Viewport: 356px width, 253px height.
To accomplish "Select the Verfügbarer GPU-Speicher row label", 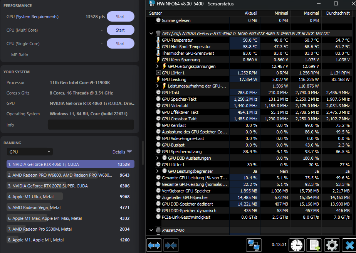I will (x=186, y=191).
